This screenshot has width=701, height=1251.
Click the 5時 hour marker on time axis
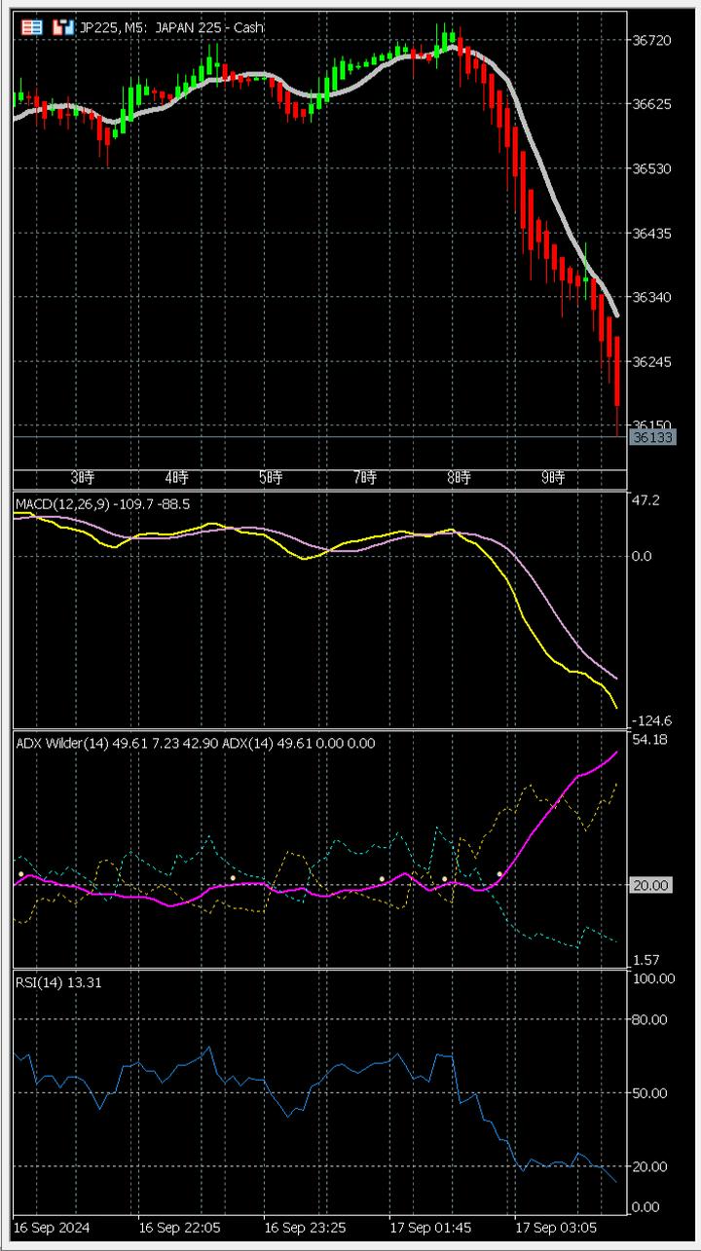tap(270, 477)
